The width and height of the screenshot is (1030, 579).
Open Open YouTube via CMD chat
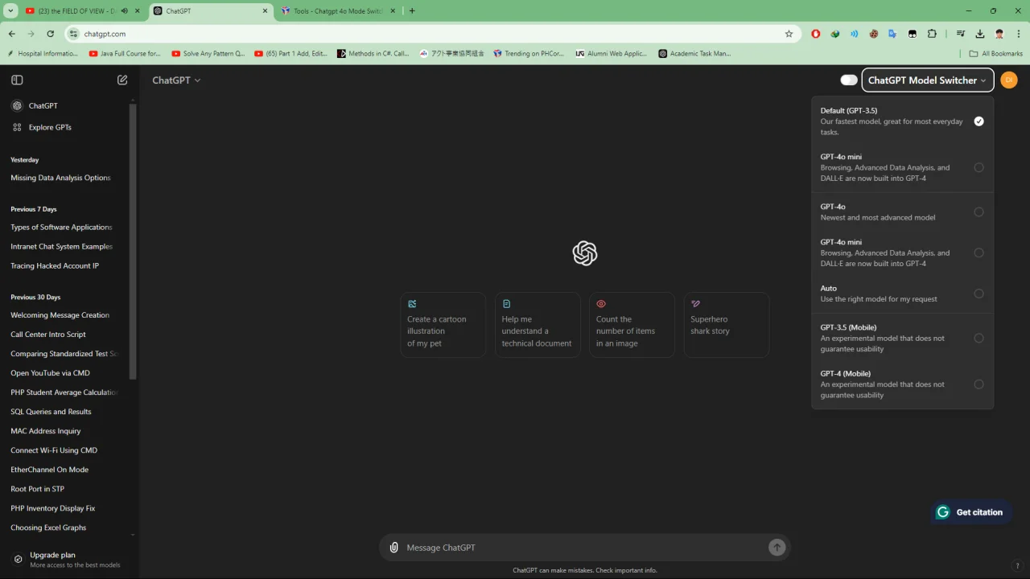50,373
